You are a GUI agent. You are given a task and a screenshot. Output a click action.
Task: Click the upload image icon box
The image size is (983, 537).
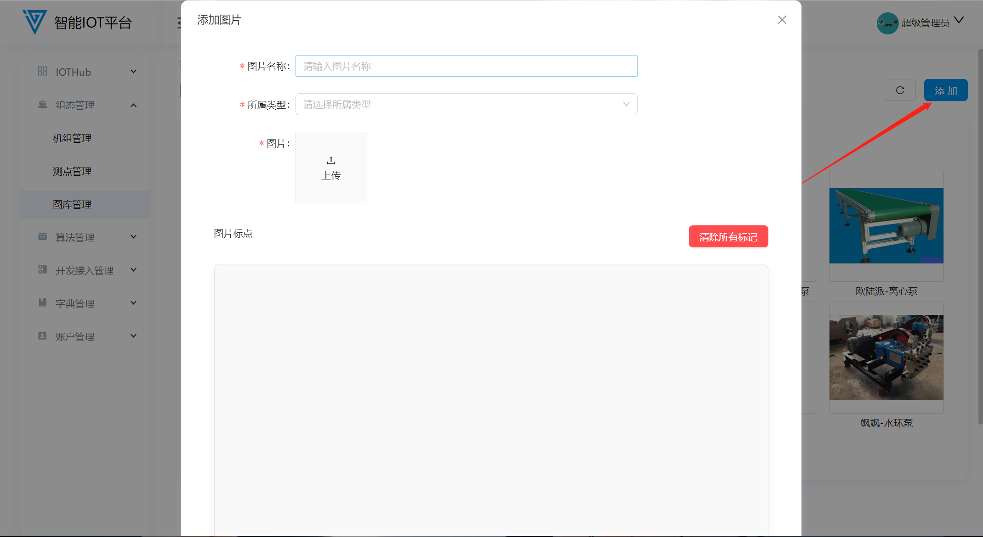(331, 168)
